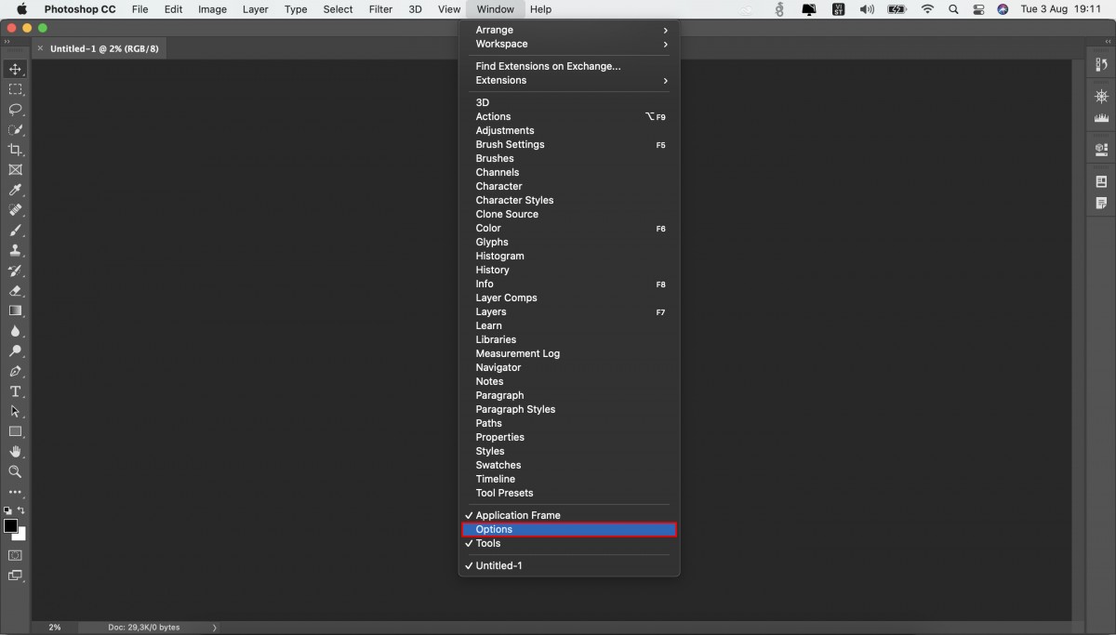1116x635 pixels.
Task: Open the Window menu in menu bar
Action: pos(495,9)
